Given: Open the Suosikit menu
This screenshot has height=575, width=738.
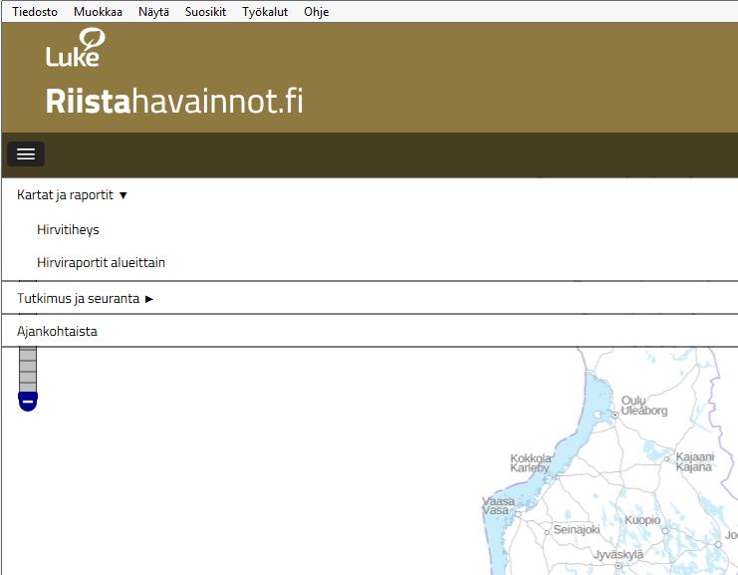Looking at the screenshot, I should coord(206,12).
